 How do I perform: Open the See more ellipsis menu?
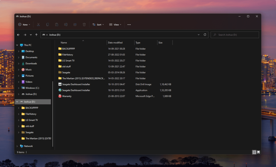coord(129,25)
